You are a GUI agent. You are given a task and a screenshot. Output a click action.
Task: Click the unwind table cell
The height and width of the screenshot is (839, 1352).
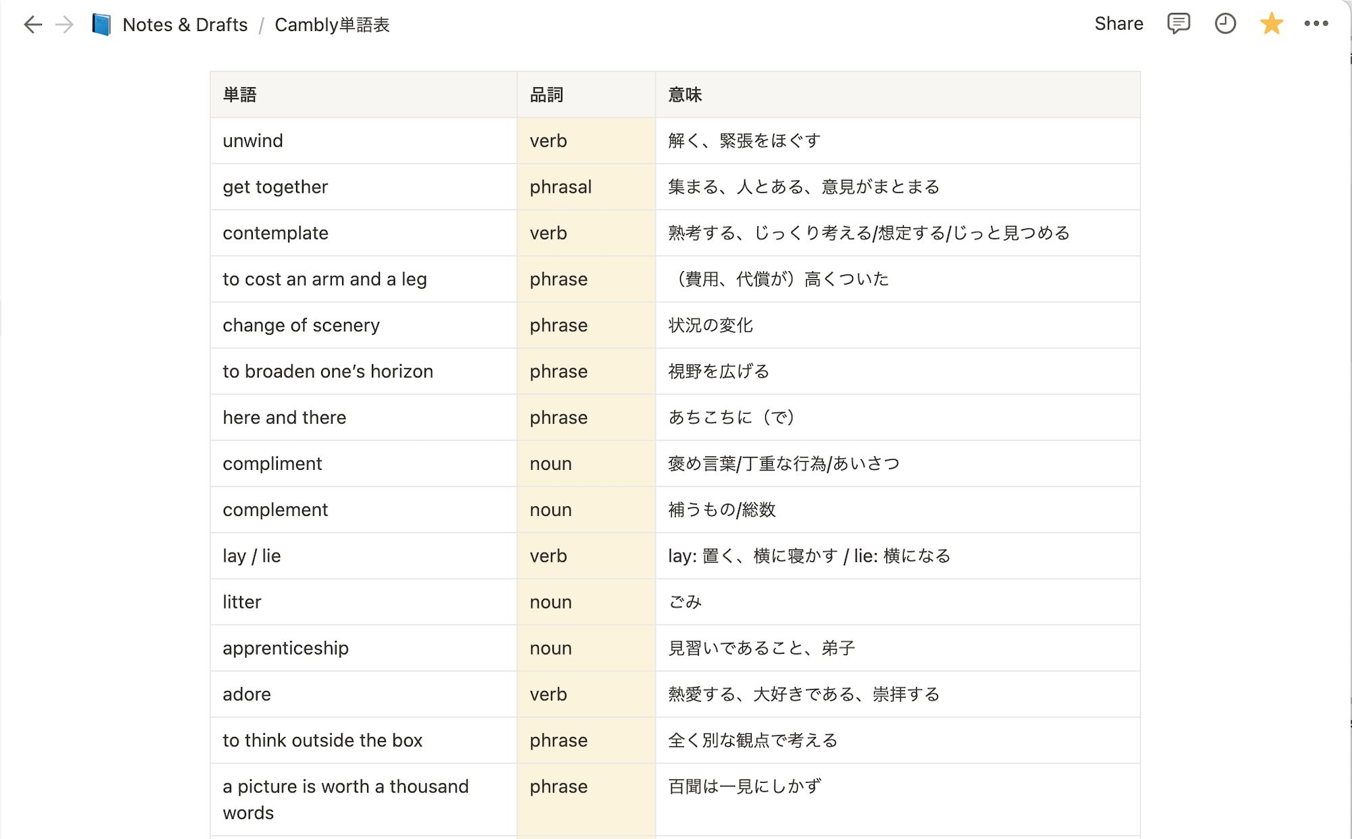point(253,141)
